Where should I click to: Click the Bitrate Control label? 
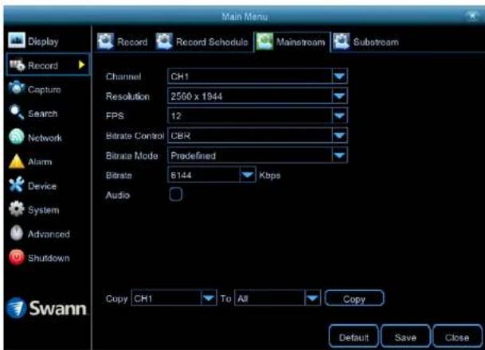pos(135,136)
